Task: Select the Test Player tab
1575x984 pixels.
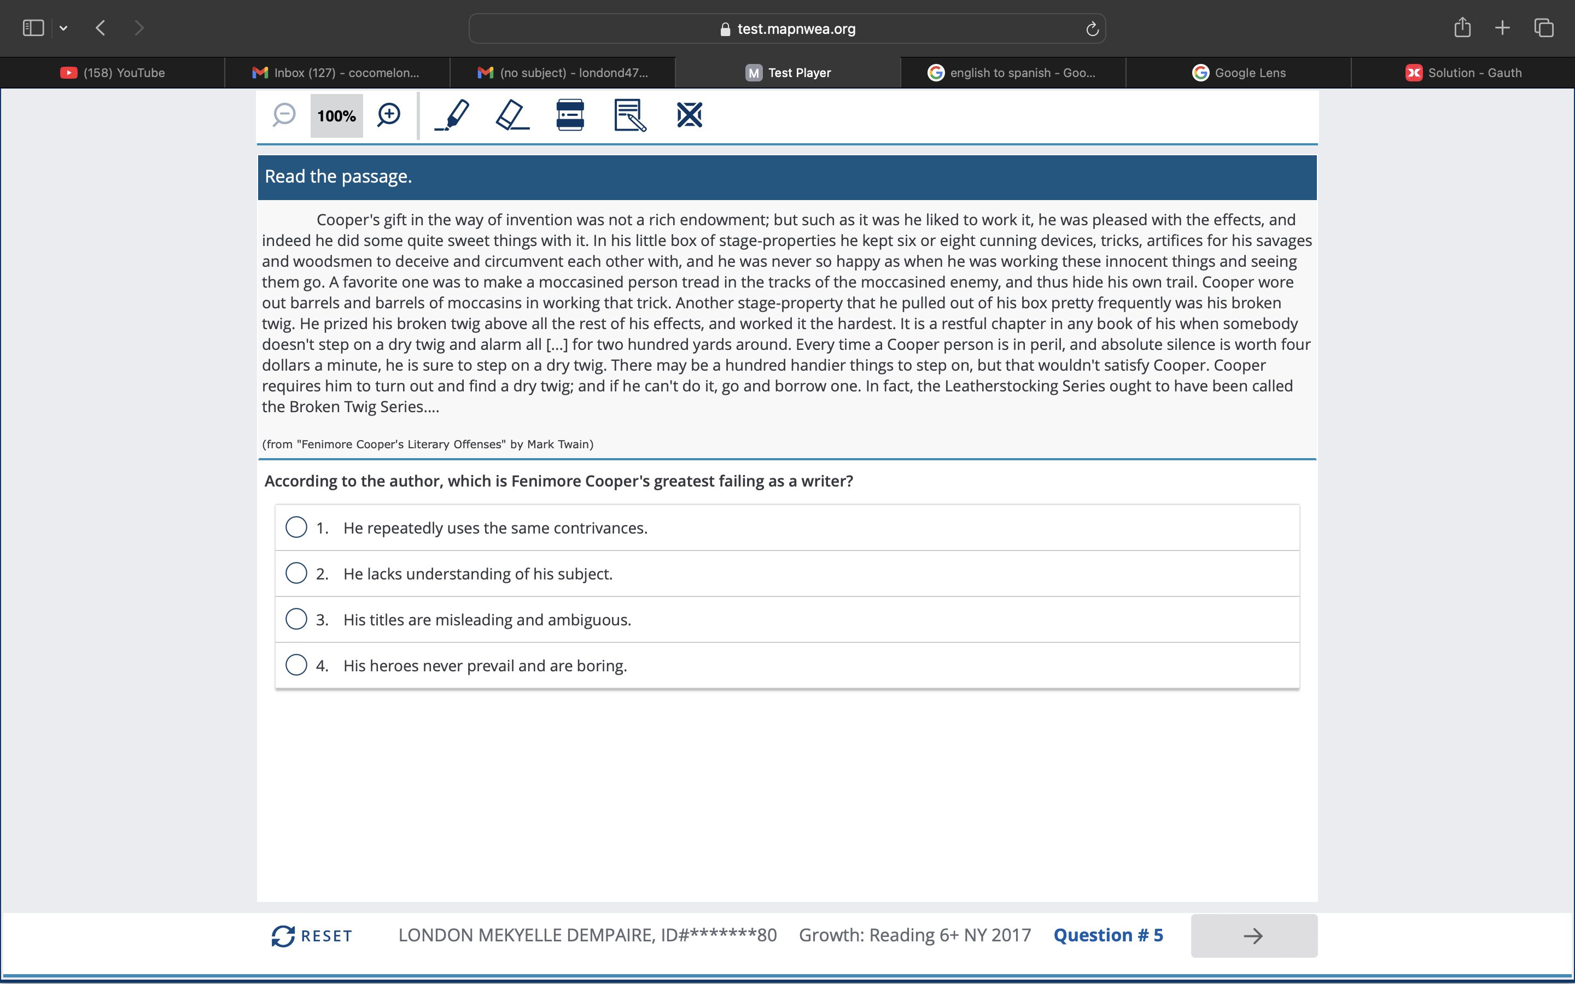Action: point(787,73)
